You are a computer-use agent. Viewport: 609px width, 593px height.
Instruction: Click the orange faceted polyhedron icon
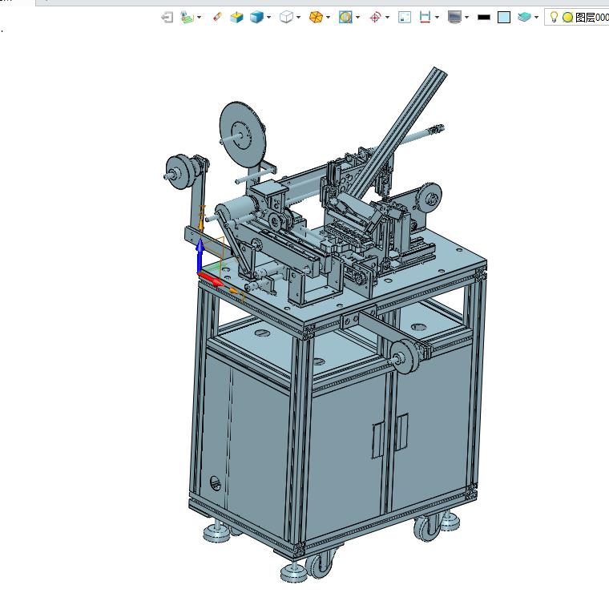(x=316, y=17)
